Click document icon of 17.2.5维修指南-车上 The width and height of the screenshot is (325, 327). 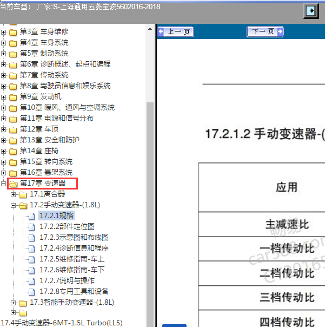32,260
